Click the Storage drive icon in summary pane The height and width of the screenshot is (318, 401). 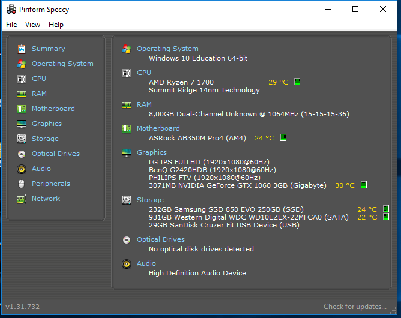pos(127,200)
